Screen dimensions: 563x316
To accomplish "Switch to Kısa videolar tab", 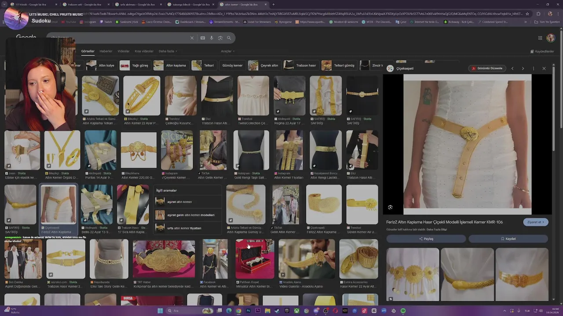I will coord(144,51).
